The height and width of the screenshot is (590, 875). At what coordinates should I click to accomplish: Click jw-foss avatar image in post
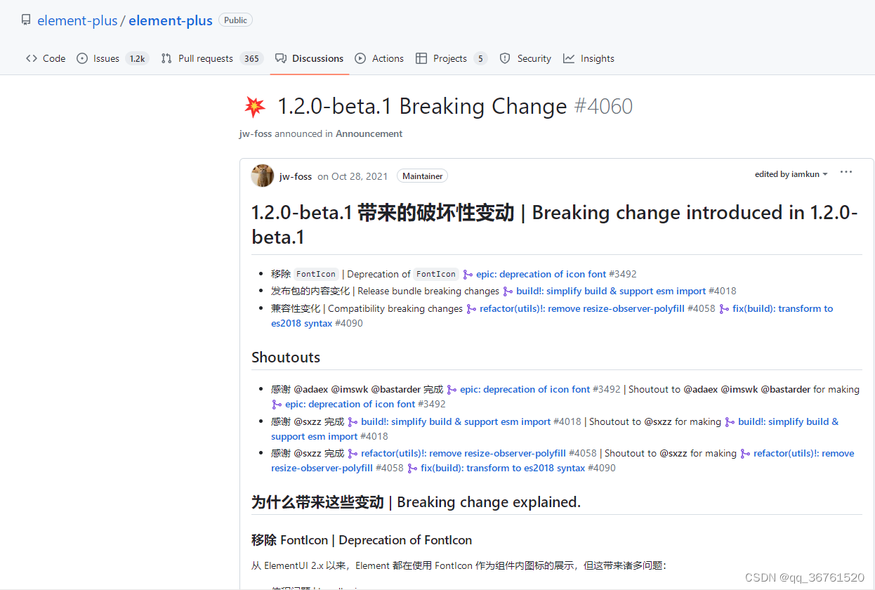(x=263, y=176)
